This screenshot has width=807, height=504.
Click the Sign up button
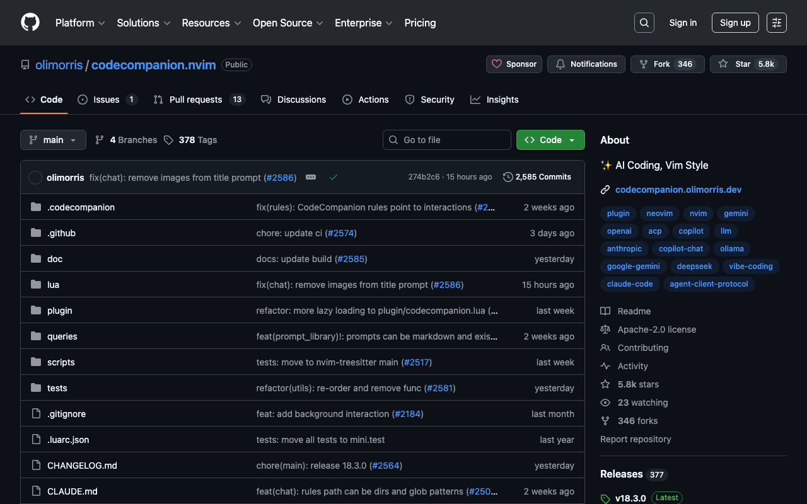coord(734,23)
